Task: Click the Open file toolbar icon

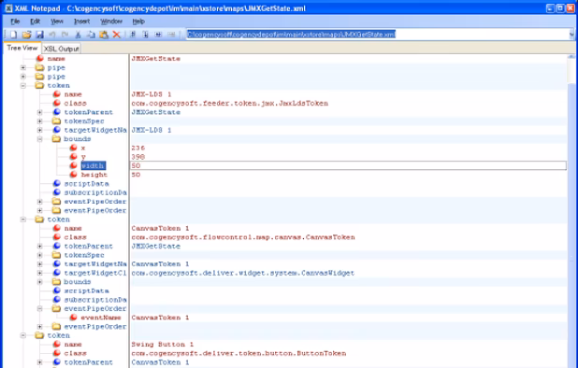Action: (x=26, y=35)
